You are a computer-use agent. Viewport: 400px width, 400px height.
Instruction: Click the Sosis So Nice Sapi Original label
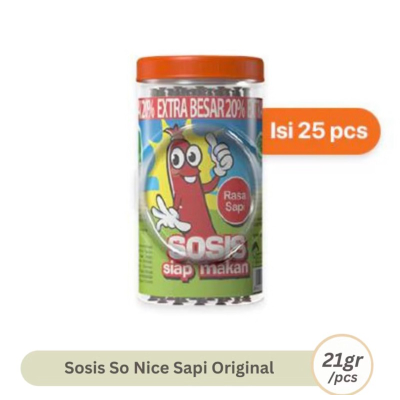tap(169, 368)
